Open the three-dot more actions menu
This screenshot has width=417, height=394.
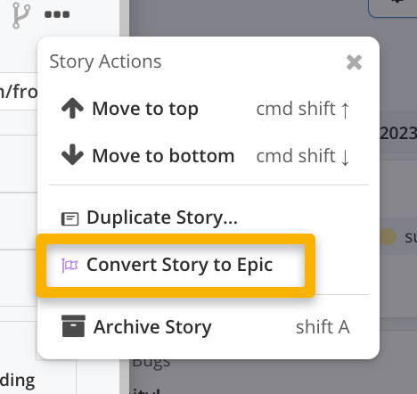click(x=57, y=14)
